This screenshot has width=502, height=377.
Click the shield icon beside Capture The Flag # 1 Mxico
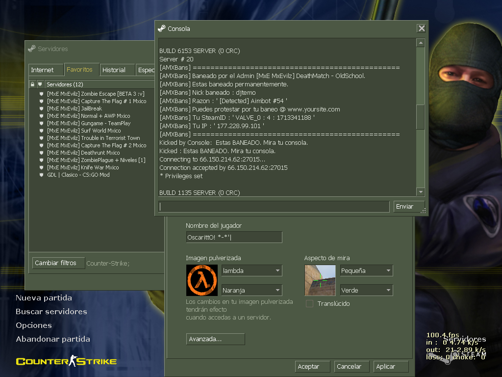tap(41, 101)
